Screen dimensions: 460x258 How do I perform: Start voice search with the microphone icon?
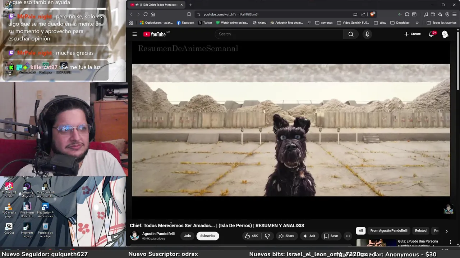tap(367, 34)
